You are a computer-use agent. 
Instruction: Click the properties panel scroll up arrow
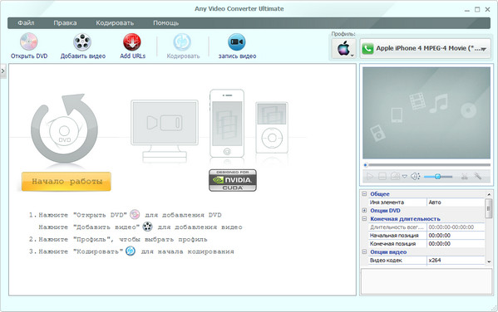pos(489,194)
